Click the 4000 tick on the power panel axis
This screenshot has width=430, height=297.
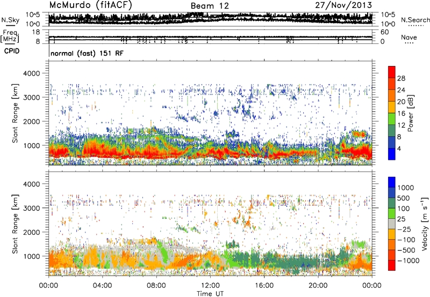[32, 73]
